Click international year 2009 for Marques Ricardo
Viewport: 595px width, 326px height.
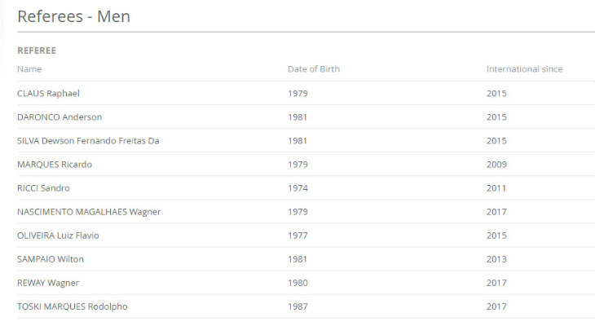(x=496, y=164)
